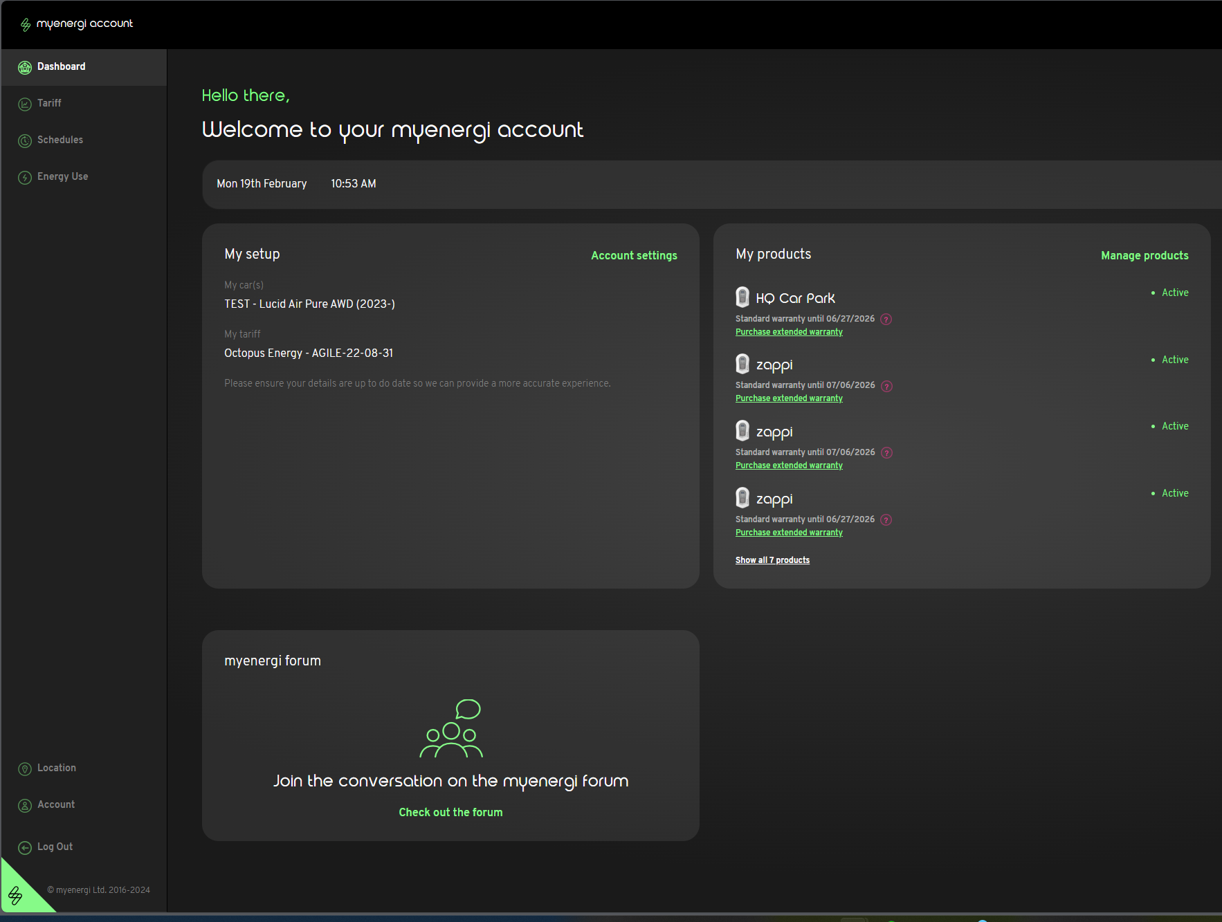
Task: Purchase extended warranty for HQ Car Park
Action: pyautogui.click(x=789, y=332)
